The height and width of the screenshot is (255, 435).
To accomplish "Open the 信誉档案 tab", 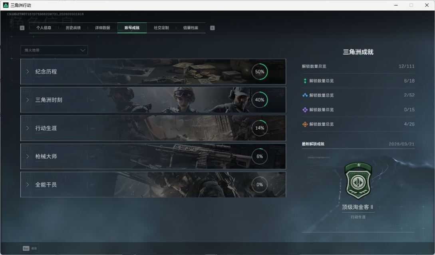I will click(x=191, y=28).
